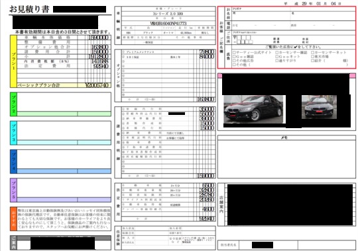
Task: Click the recycle deposit amount 20260
Action: click(207, 199)
